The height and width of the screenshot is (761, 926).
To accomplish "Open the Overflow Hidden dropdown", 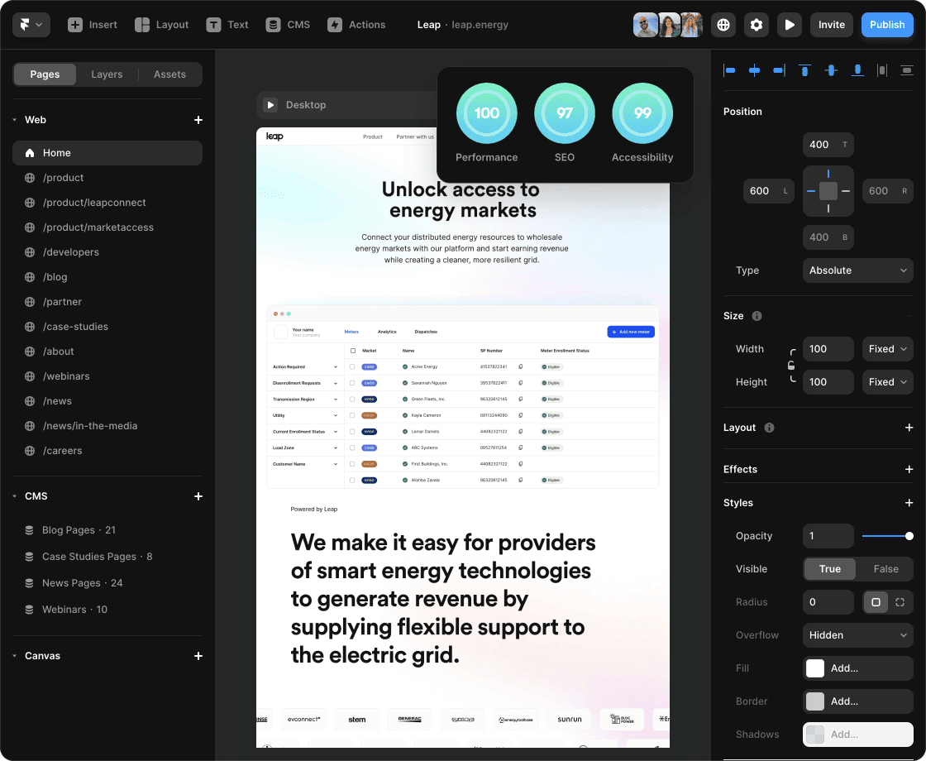I will pos(857,635).
